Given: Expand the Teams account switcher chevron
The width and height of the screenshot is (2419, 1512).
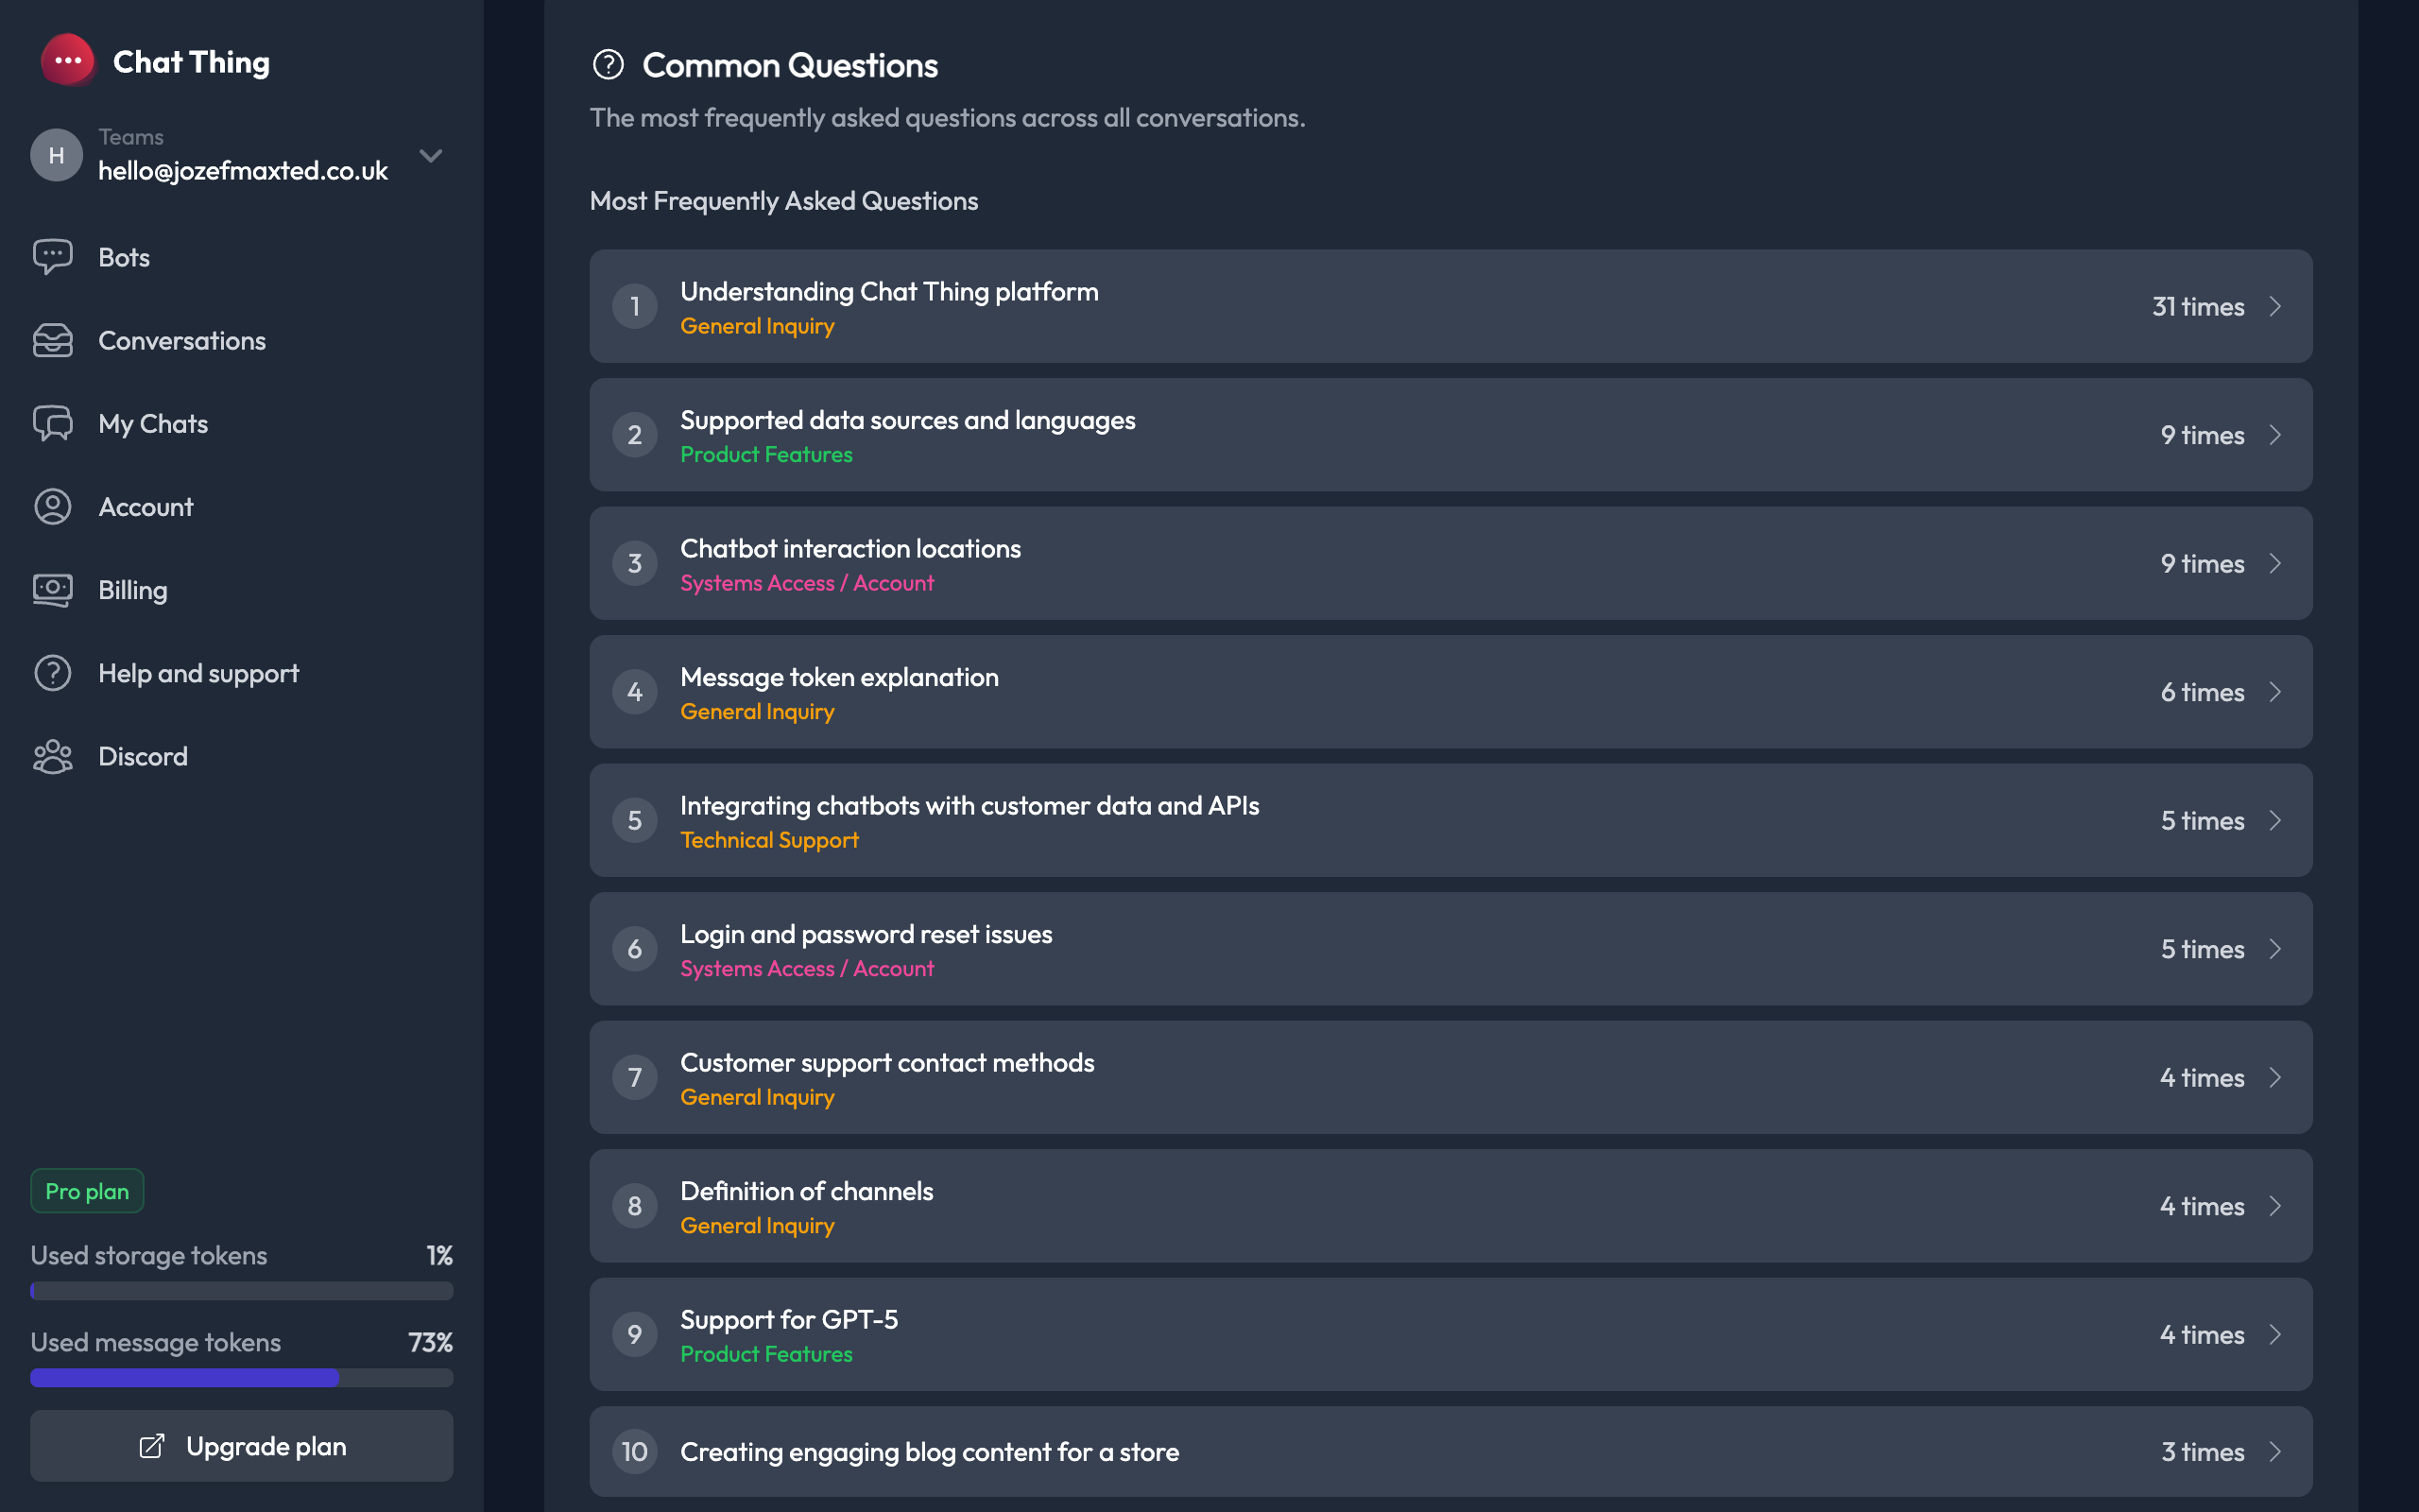Looking at the screenshot, I should (x=431, y=155).
